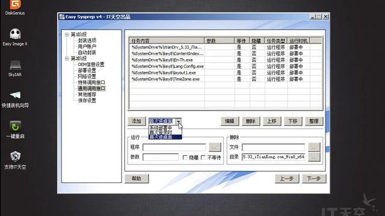Screen dimensions: 385x216
Task: Click the 参数 column header
Action: point(219,41)
